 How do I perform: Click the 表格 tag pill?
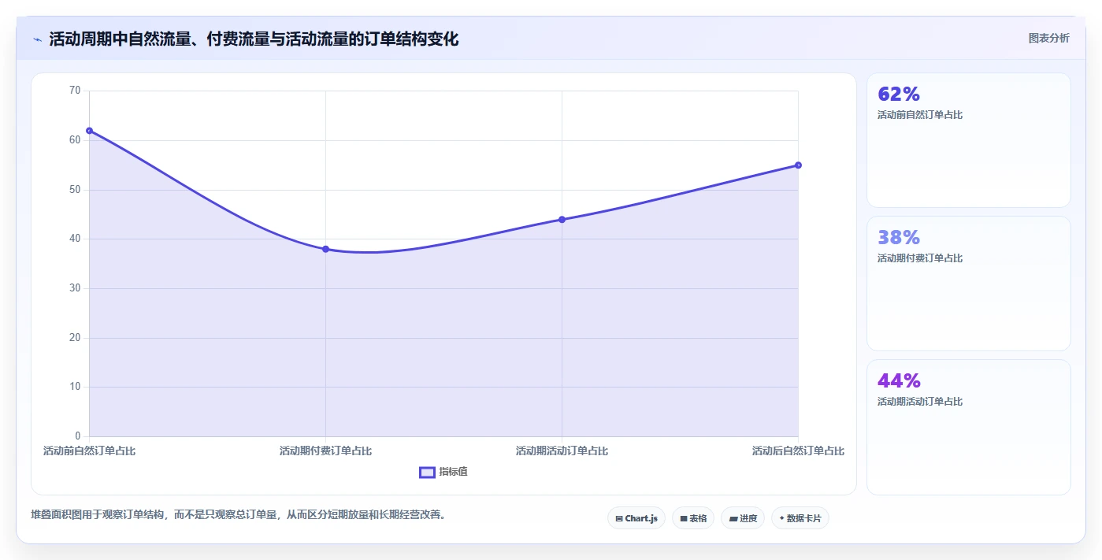tap(693, 518)
